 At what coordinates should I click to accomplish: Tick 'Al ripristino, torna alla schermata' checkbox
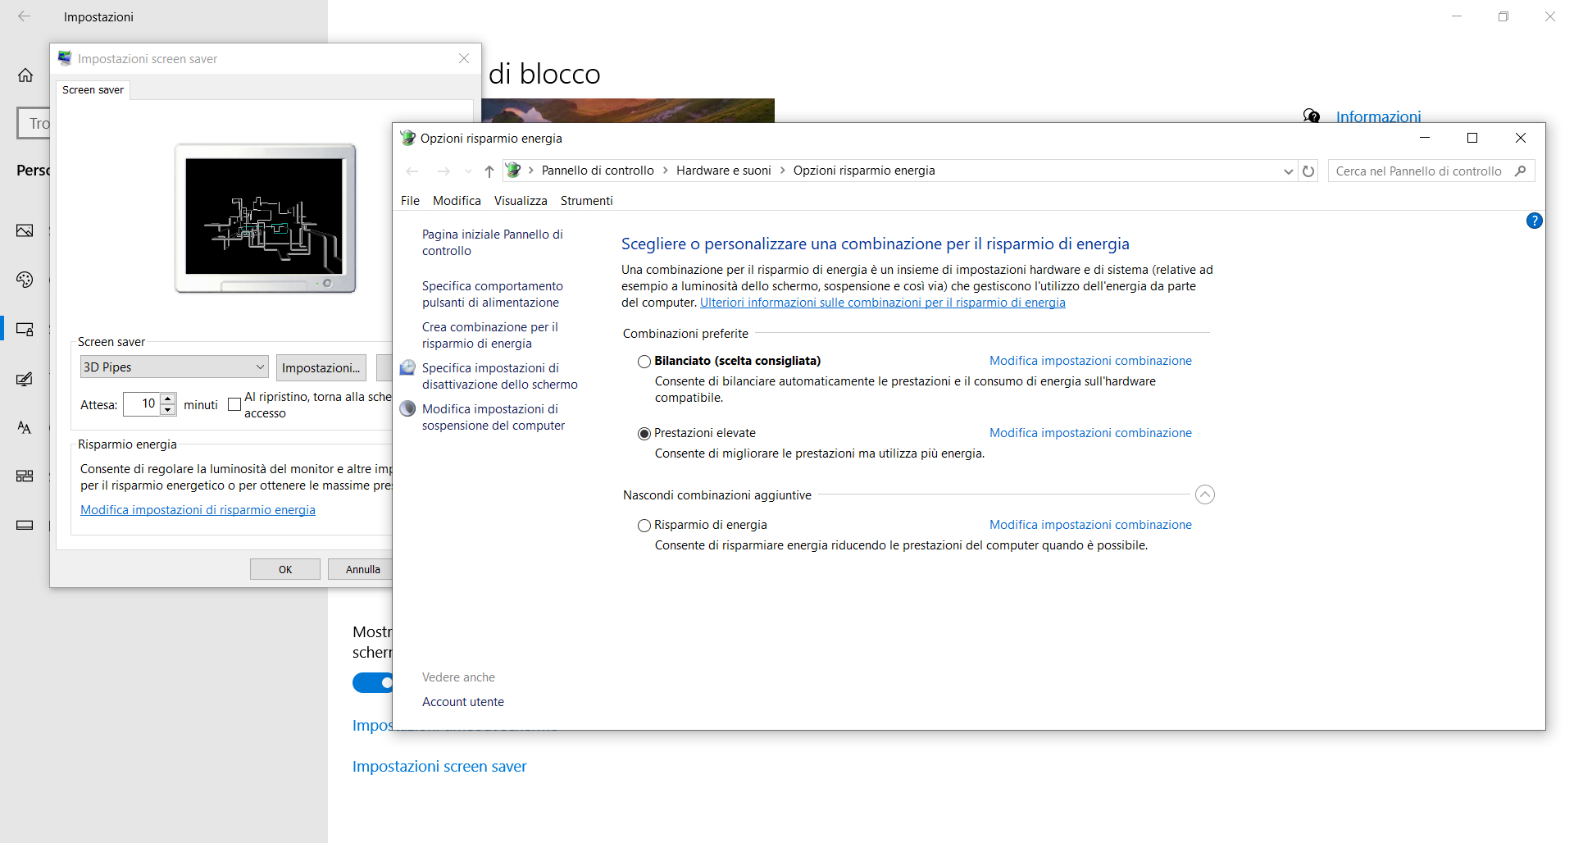click(234, 404)
